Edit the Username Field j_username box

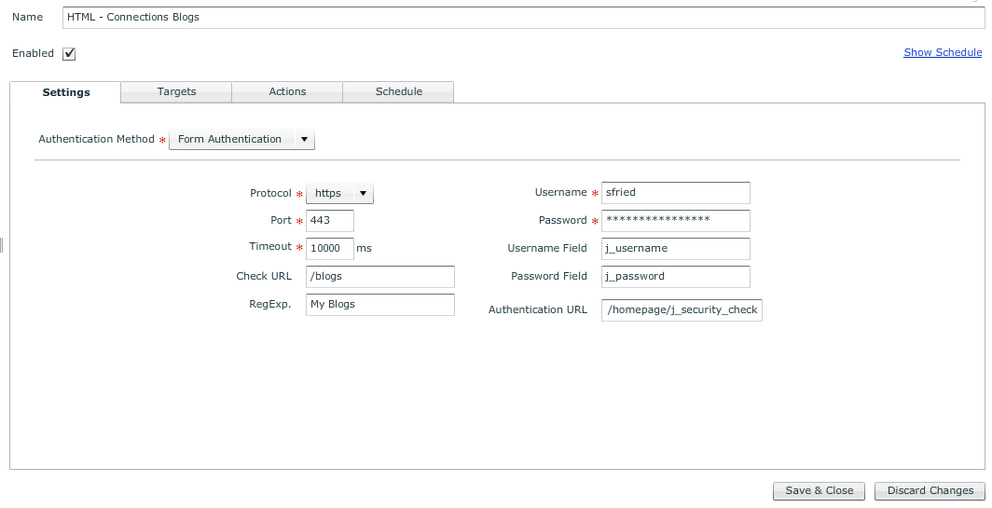pos(675,249)
